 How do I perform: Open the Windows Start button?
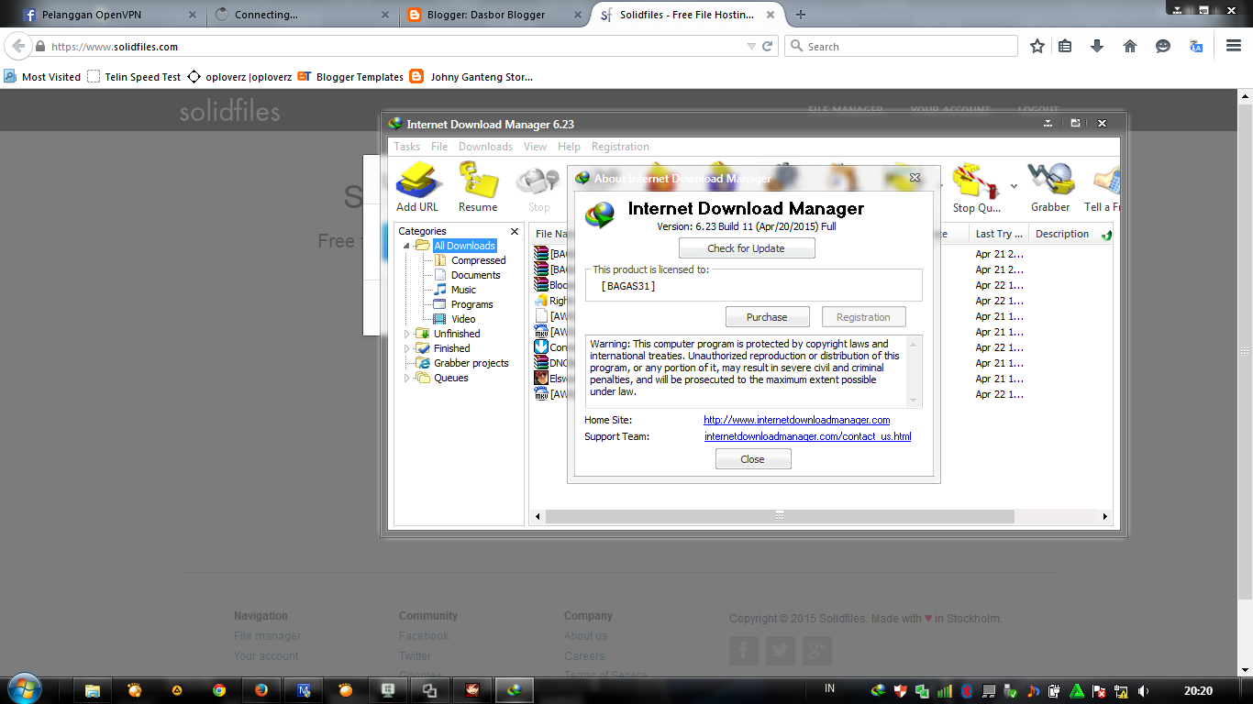pyautogui.click(x=24, y=689)
